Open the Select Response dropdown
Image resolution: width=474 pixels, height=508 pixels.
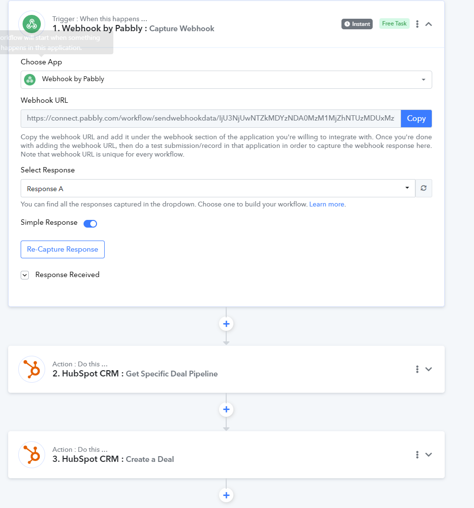[218, 188]
